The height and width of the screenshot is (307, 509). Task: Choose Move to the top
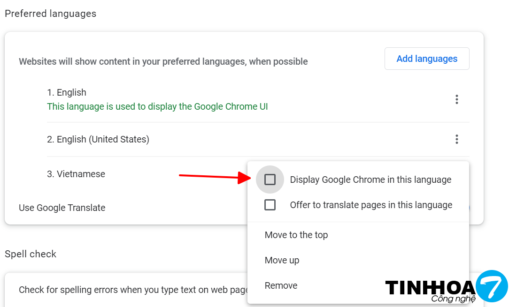(296, 235)
